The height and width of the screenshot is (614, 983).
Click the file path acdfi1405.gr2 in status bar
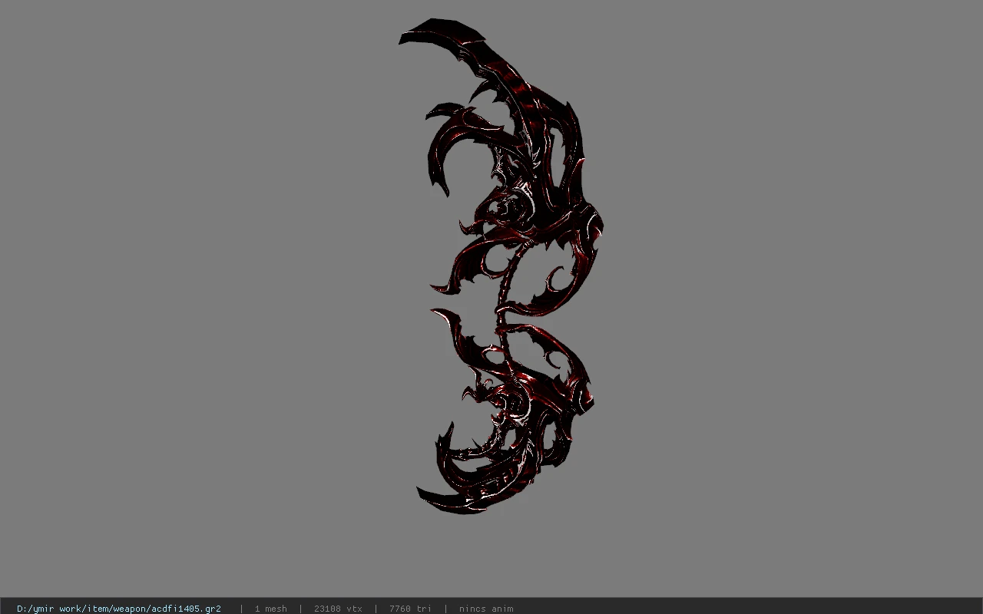(x=119, y=609)
